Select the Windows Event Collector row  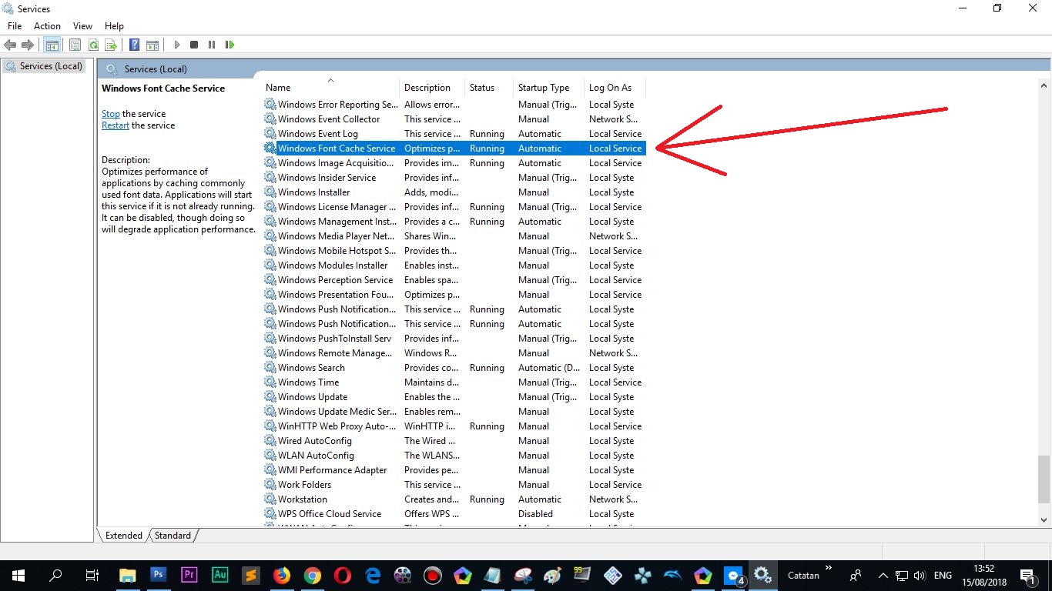tap(454, 119)
